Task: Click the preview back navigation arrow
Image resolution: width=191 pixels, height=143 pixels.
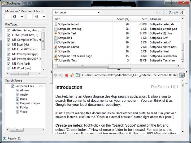Action: tap(56, 75)
